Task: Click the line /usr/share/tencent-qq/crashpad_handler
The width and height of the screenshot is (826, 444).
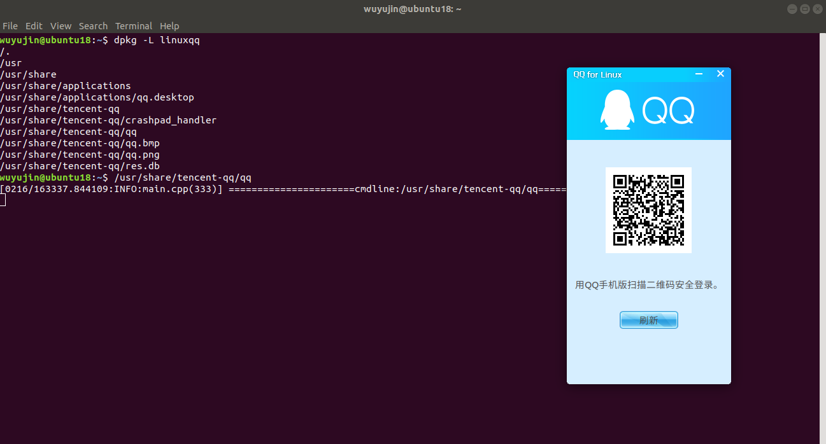Action: (108, 120)
